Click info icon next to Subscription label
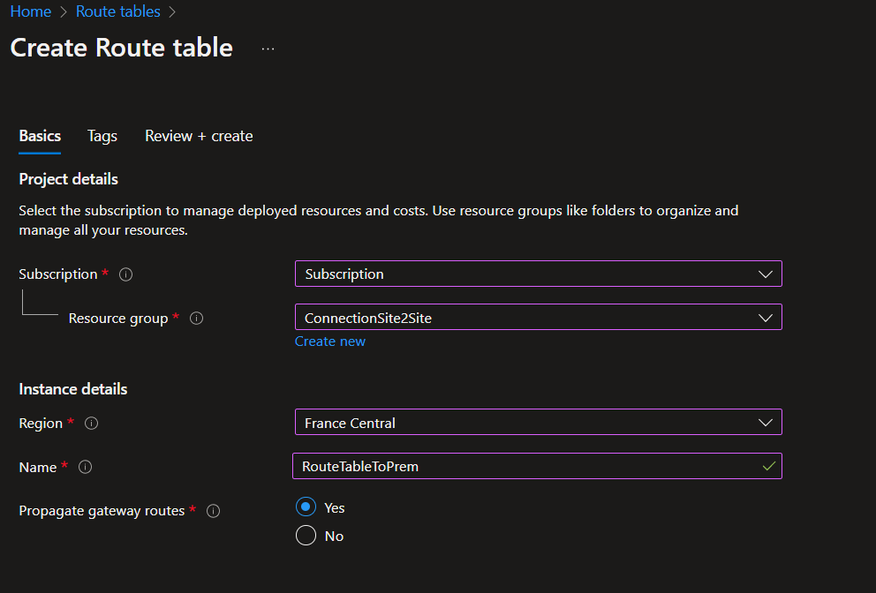This screenshot has height=593, width=876. tap(125, 274)
